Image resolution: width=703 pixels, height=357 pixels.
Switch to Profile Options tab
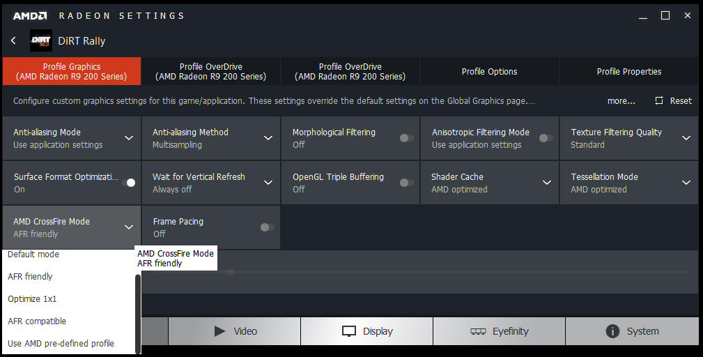[x=489, y=71]
